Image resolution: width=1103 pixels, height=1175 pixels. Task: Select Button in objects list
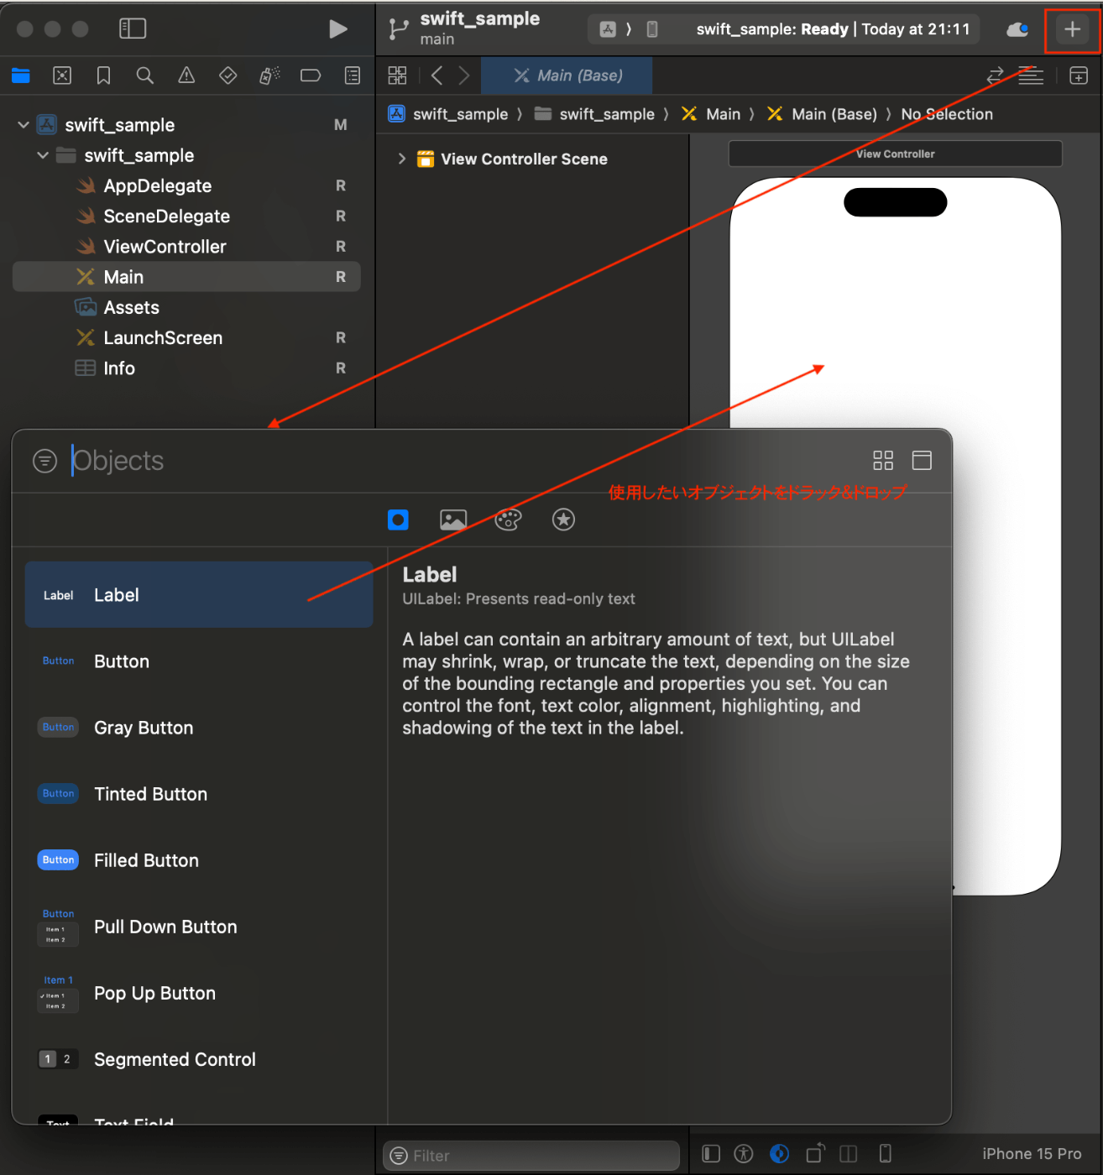pos(199,661)
